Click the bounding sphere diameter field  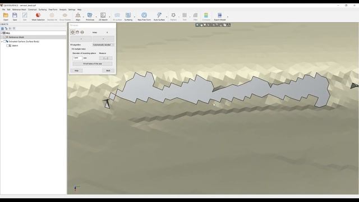coord(77,58)
